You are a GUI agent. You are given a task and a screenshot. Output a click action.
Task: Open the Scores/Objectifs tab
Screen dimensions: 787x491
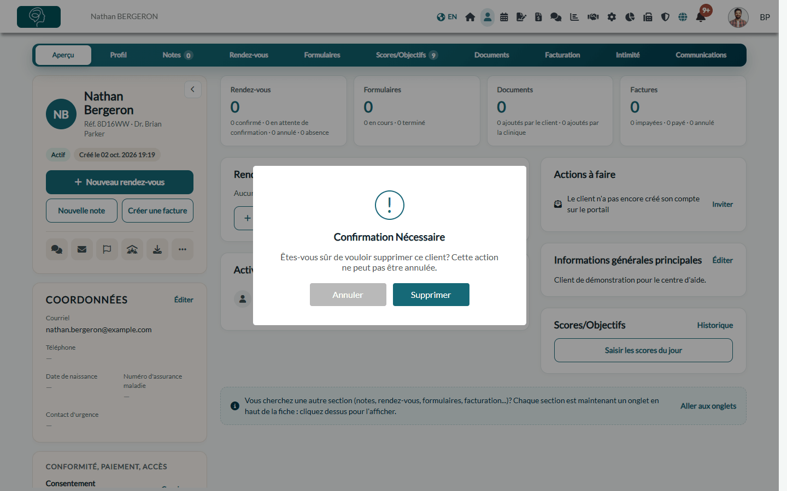pyautogui.click(x=407, y=55)
